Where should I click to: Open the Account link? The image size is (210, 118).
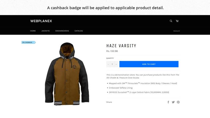(176, 31)
